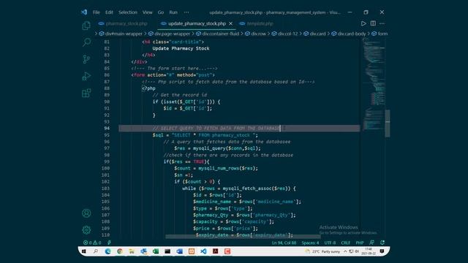Show errors and warnings in status bar
This screenshot has height=263, width=468.
pos(92,243)
